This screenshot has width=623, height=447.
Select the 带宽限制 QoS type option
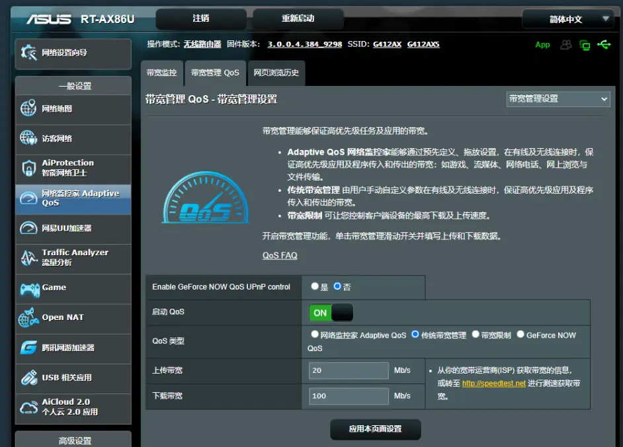pyautogui.click(x=476, y=335)
